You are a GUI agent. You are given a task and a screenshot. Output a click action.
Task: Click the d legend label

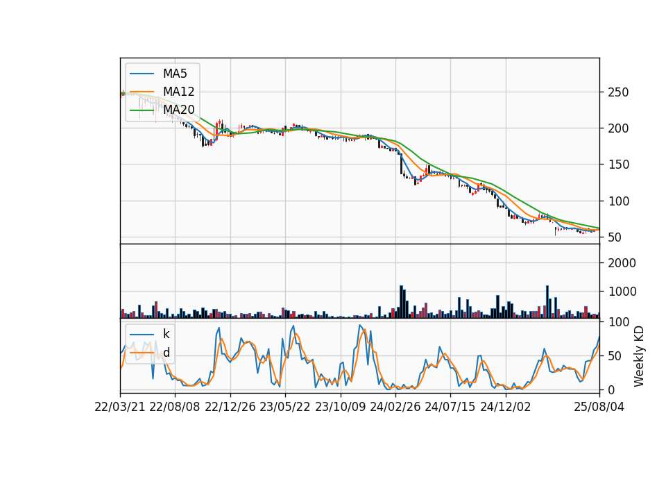click(x=166, y=353)
